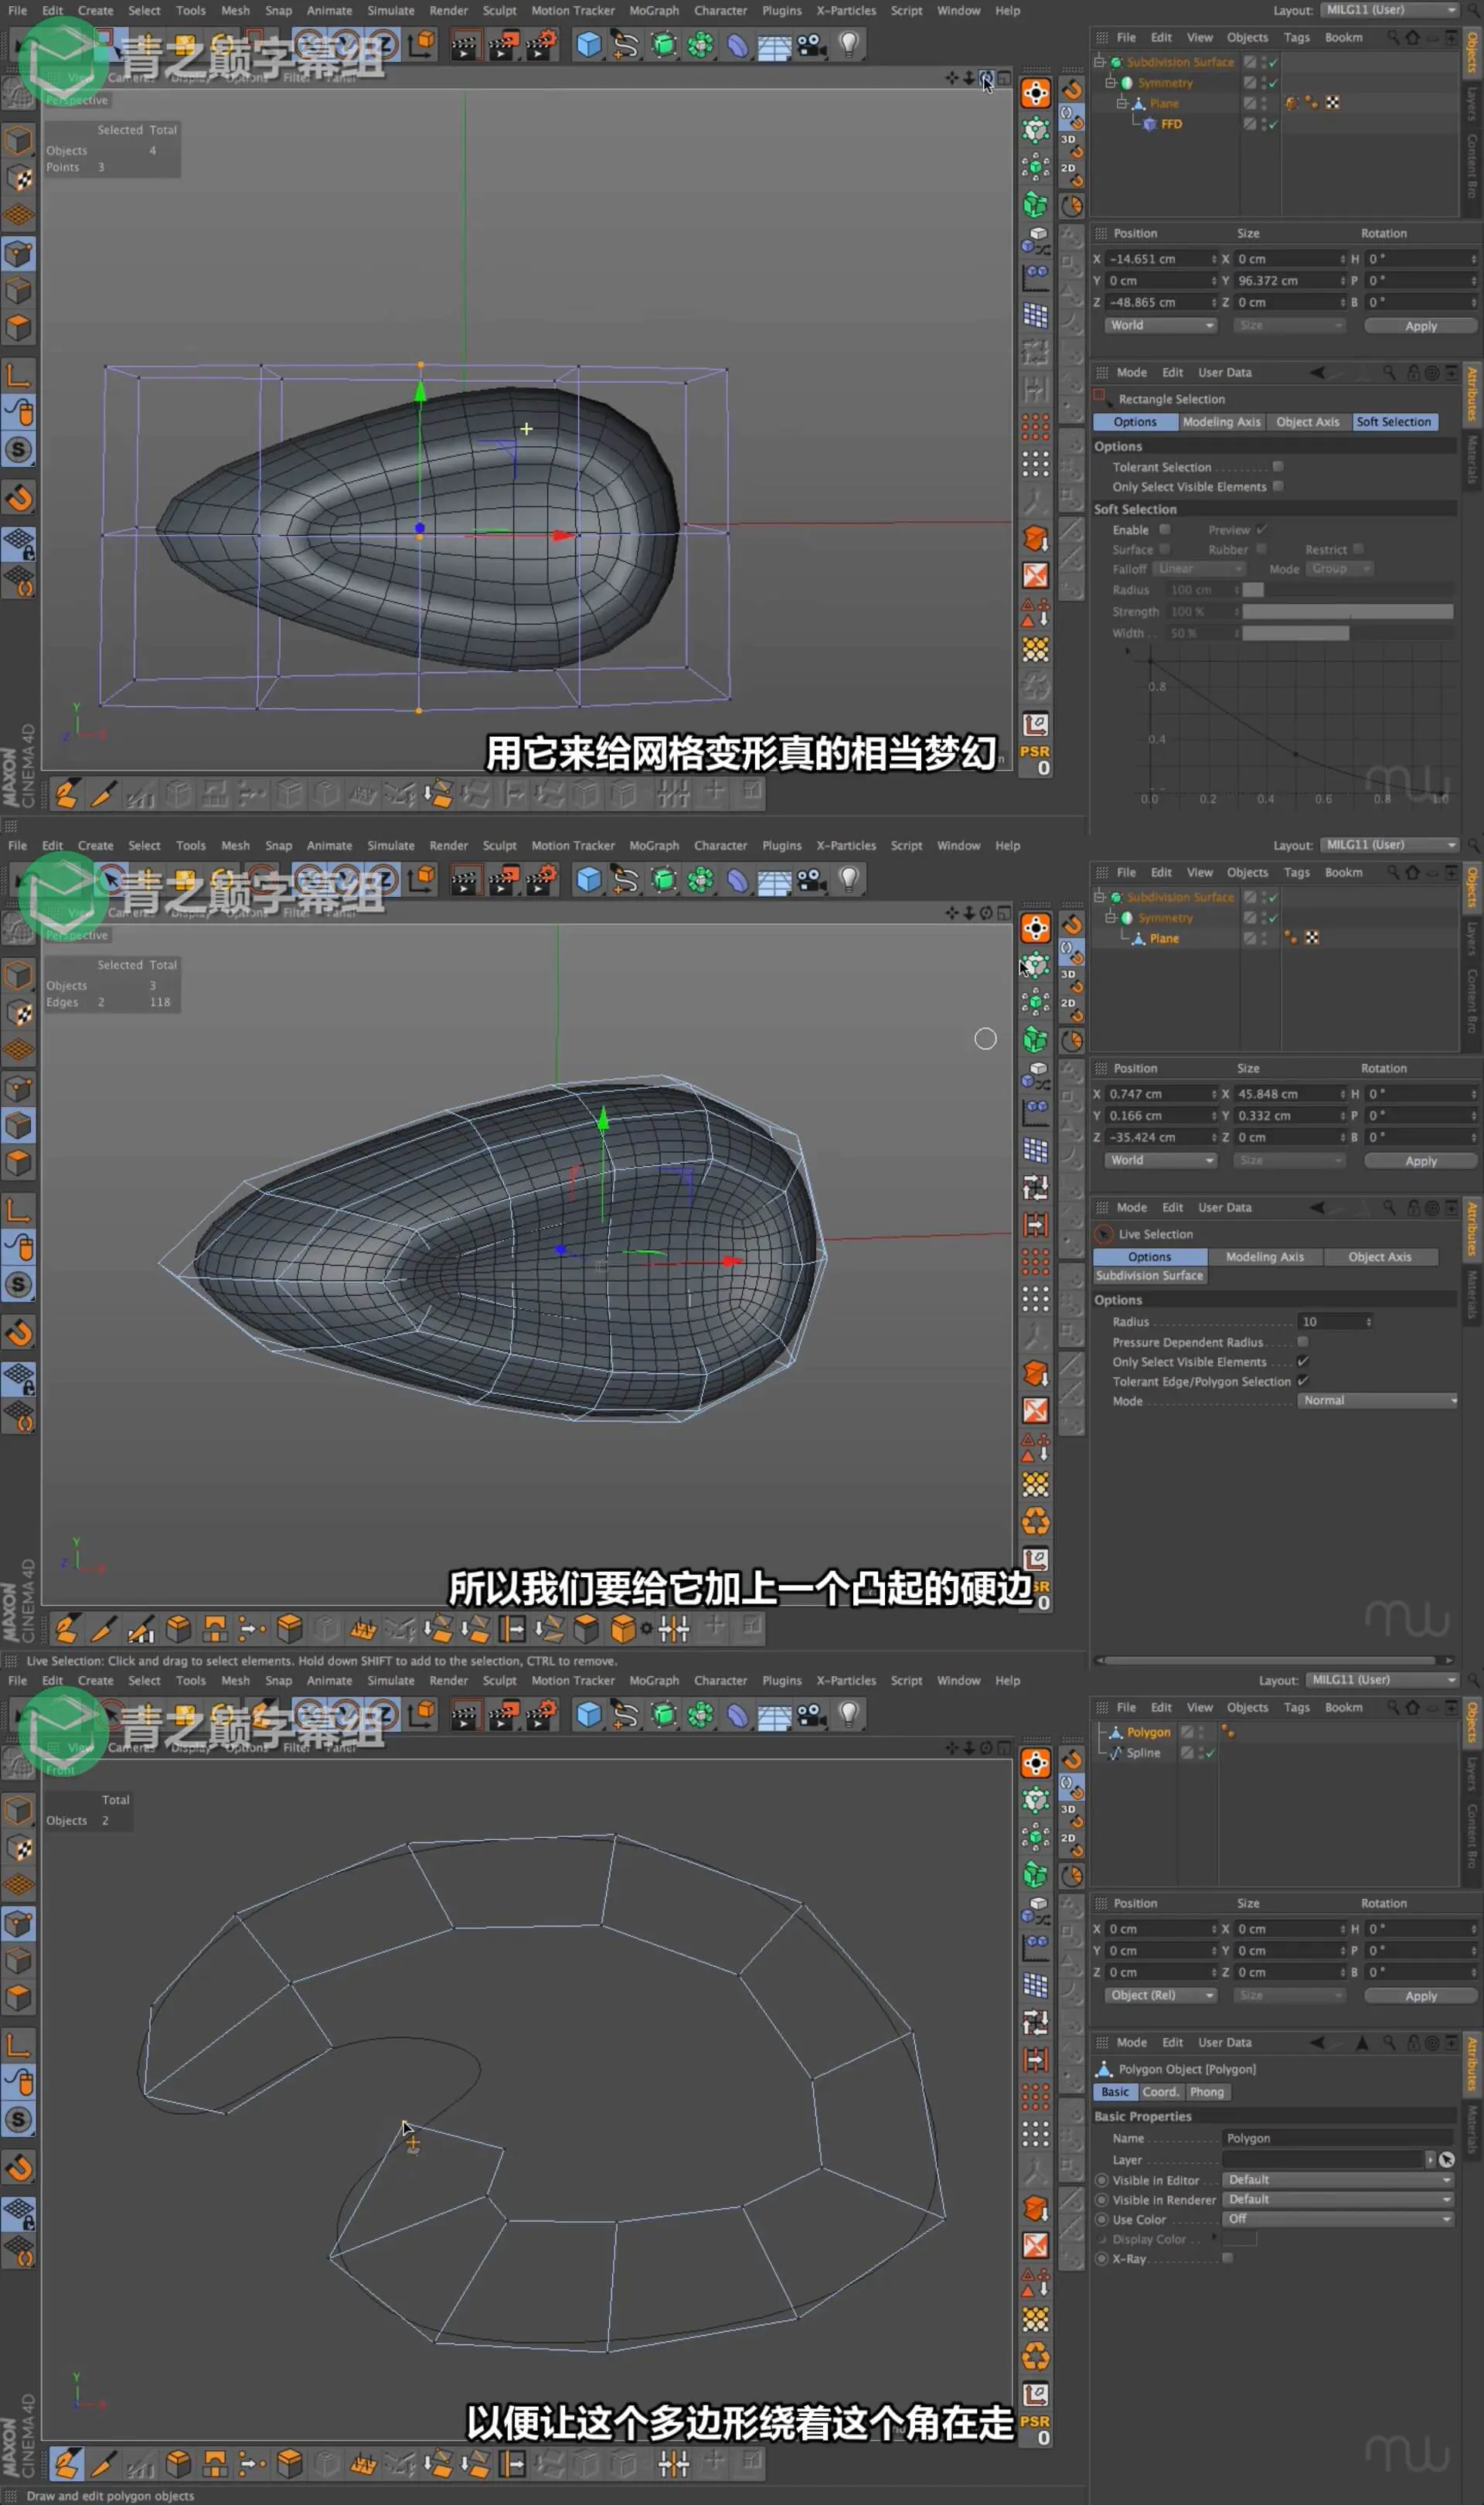This screenshot has height=2505, width=1484.
Task: Click the Enable Axis icon in the Polygon Object window
Action: click(18, 2046)
